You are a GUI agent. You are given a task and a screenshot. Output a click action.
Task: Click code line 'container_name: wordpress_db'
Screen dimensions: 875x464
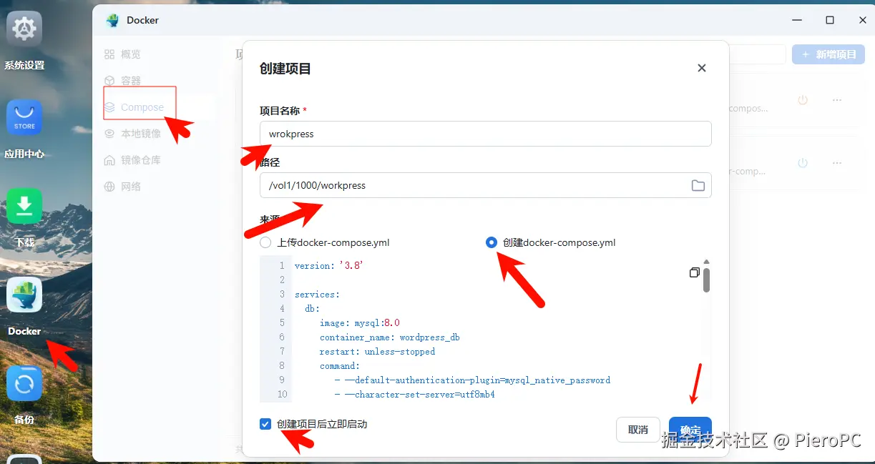point(391,337)
